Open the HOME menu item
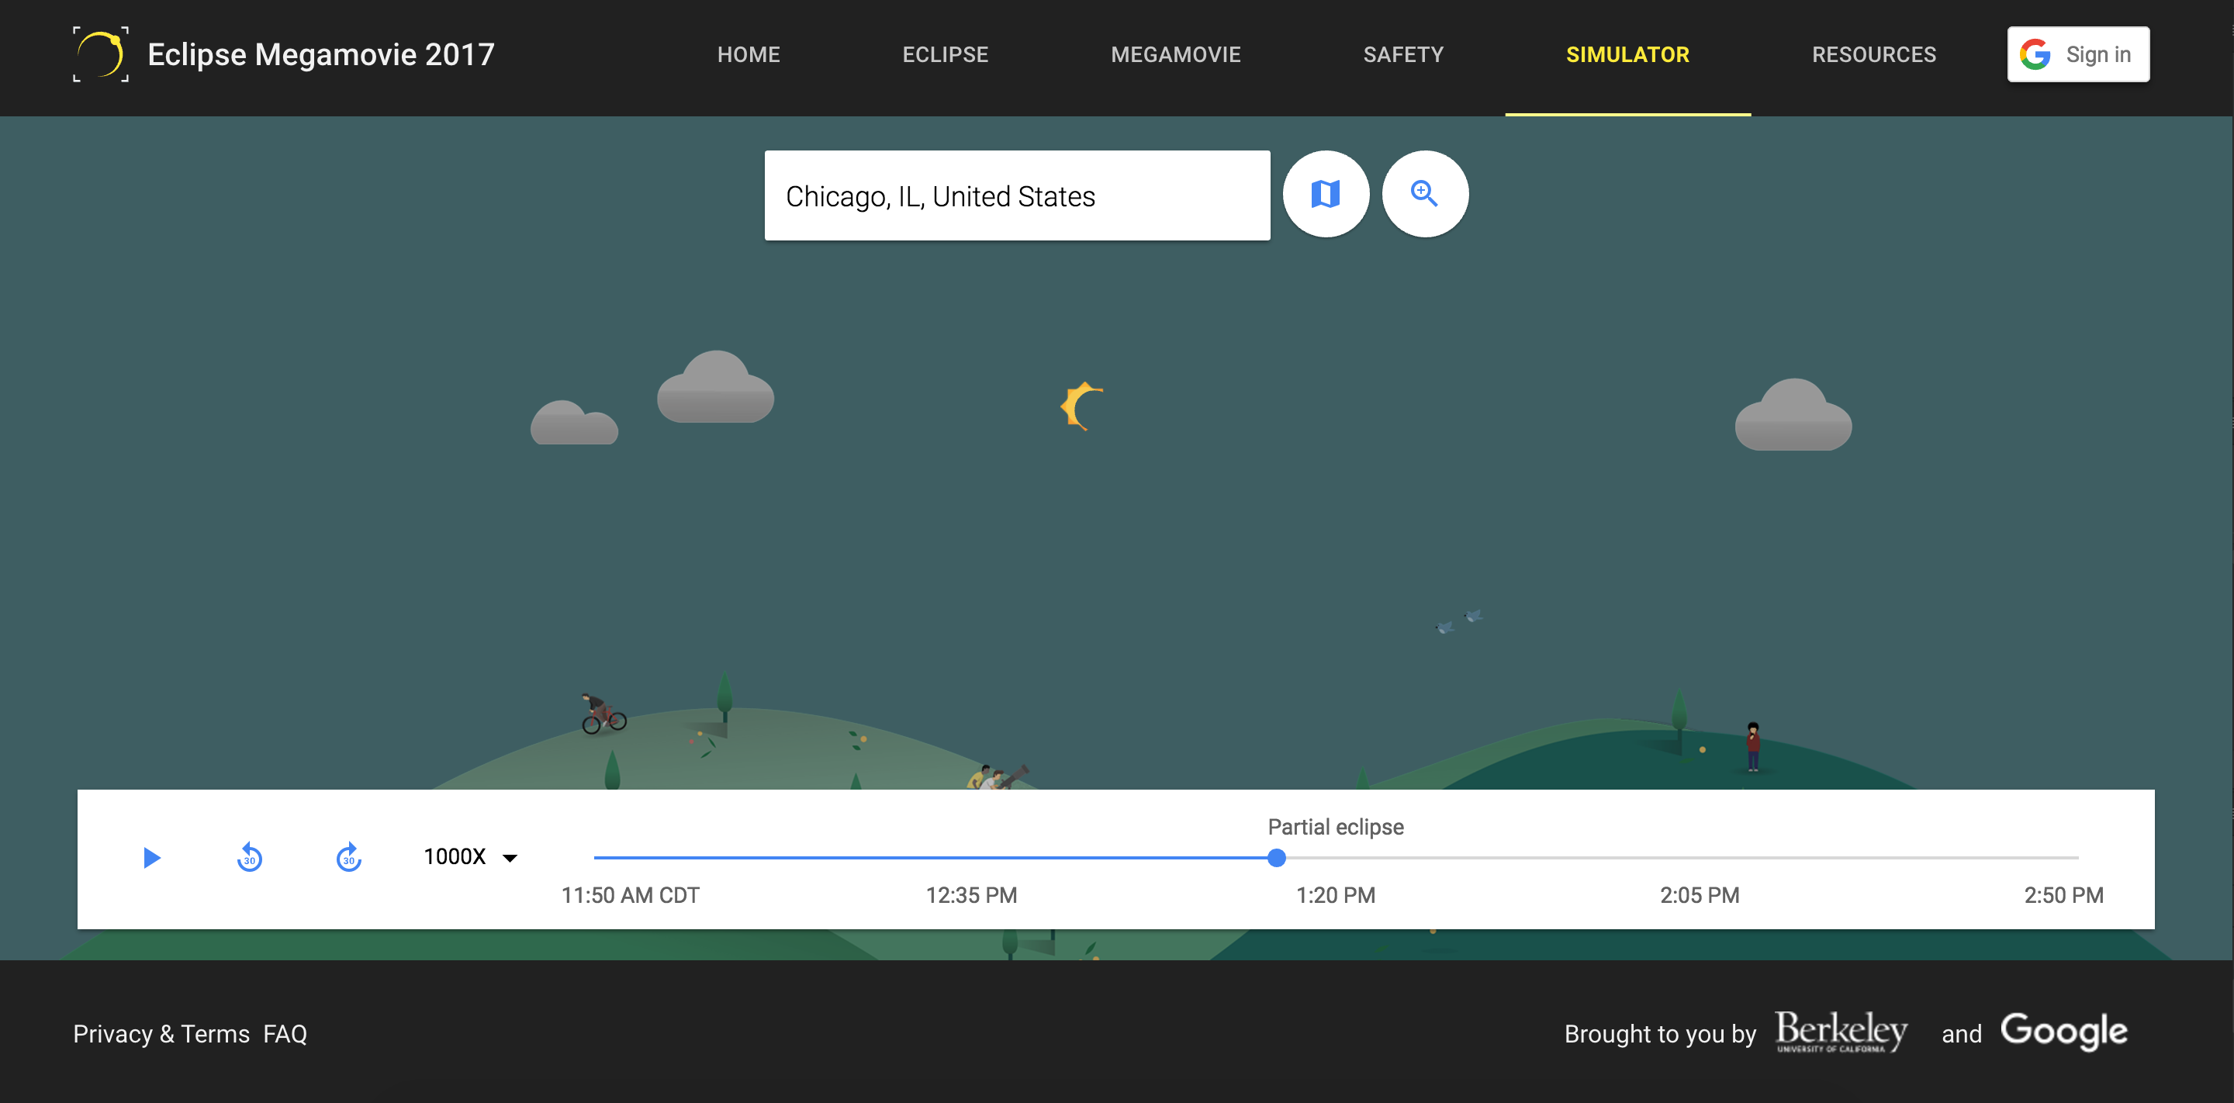 [x=749, y=54]
